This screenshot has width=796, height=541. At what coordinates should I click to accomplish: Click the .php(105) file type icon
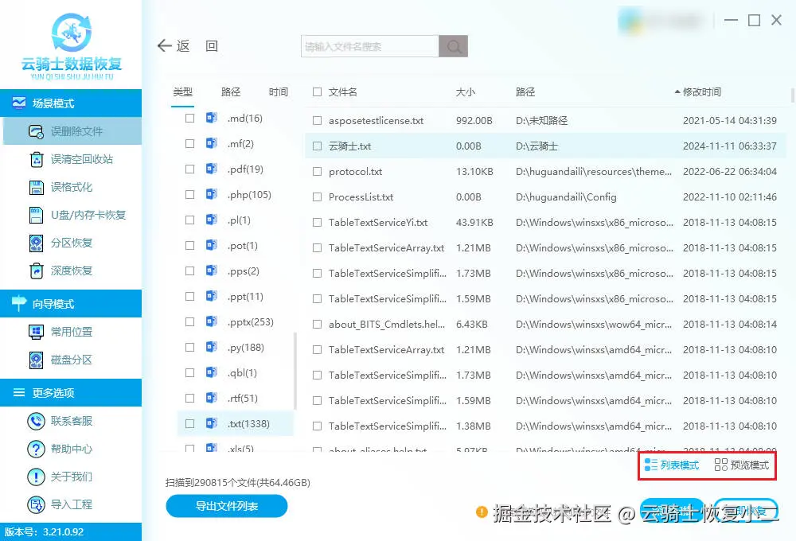coord(212,194)
